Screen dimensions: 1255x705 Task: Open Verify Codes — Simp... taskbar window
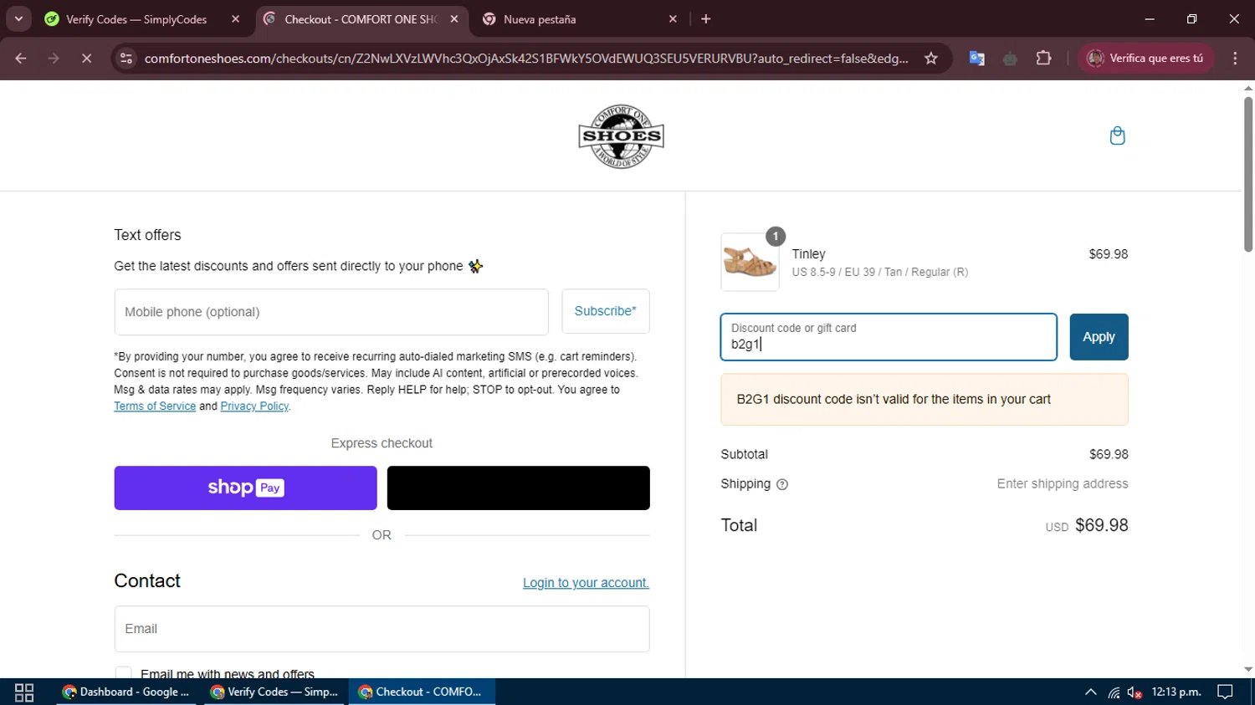274,692
